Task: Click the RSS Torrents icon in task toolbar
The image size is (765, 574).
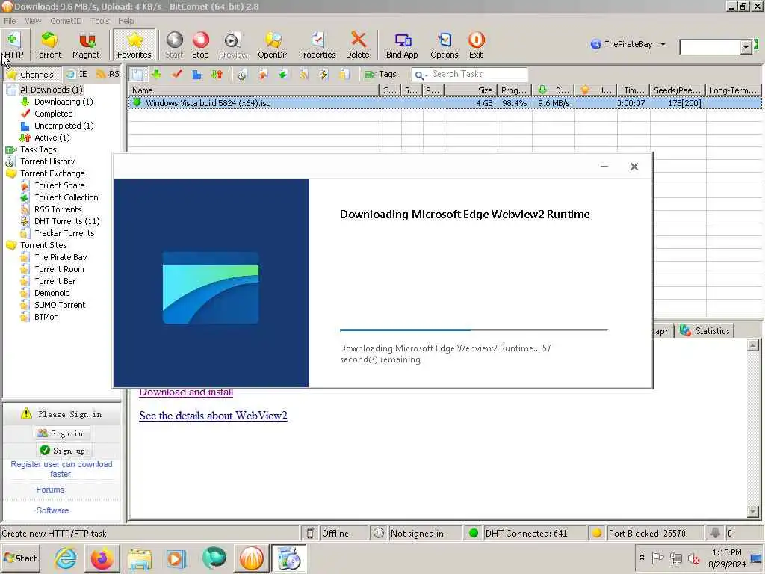Action: click(303, 74)
